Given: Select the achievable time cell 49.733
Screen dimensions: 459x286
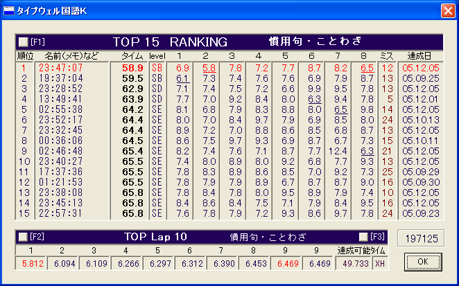Looking at the screenshot, I should 353,263.
